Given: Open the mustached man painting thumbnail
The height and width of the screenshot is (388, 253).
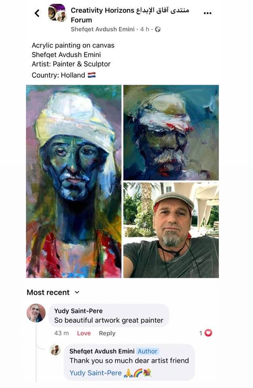Looking at the screenshot, I should click(171, 133).
